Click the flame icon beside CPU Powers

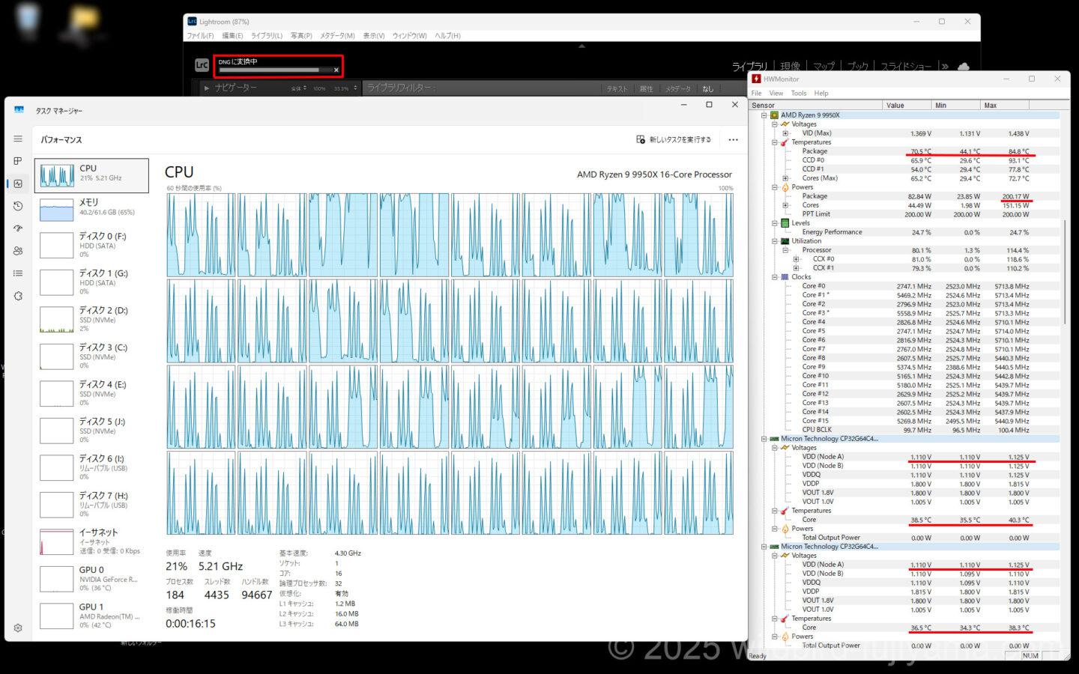[785, 187]
